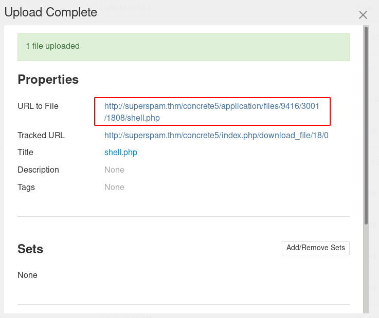Edit the Title value shell.php
The height and width of the screenshot is (318, 379).
[120, 153]
